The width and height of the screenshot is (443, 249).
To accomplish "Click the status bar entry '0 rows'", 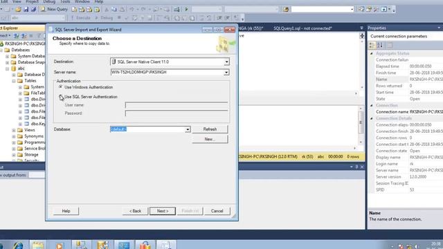I will (353, 156).
